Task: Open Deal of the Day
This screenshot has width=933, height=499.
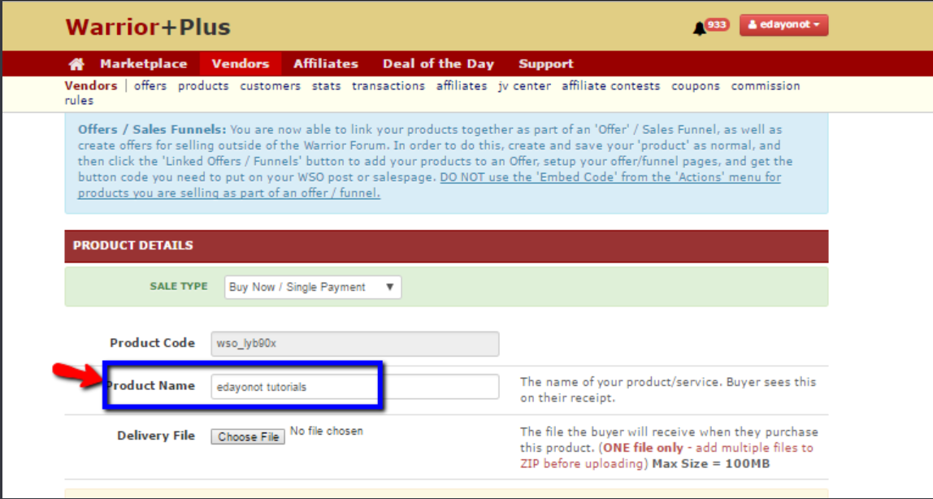Action: pos(438,63)
